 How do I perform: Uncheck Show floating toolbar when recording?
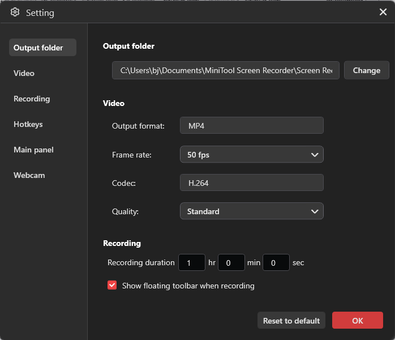pyautogui.click(x=112, y=286)
